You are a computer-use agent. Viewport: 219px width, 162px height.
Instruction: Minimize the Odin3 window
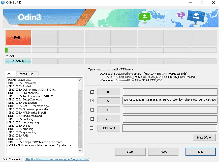(x=190, y=3)
